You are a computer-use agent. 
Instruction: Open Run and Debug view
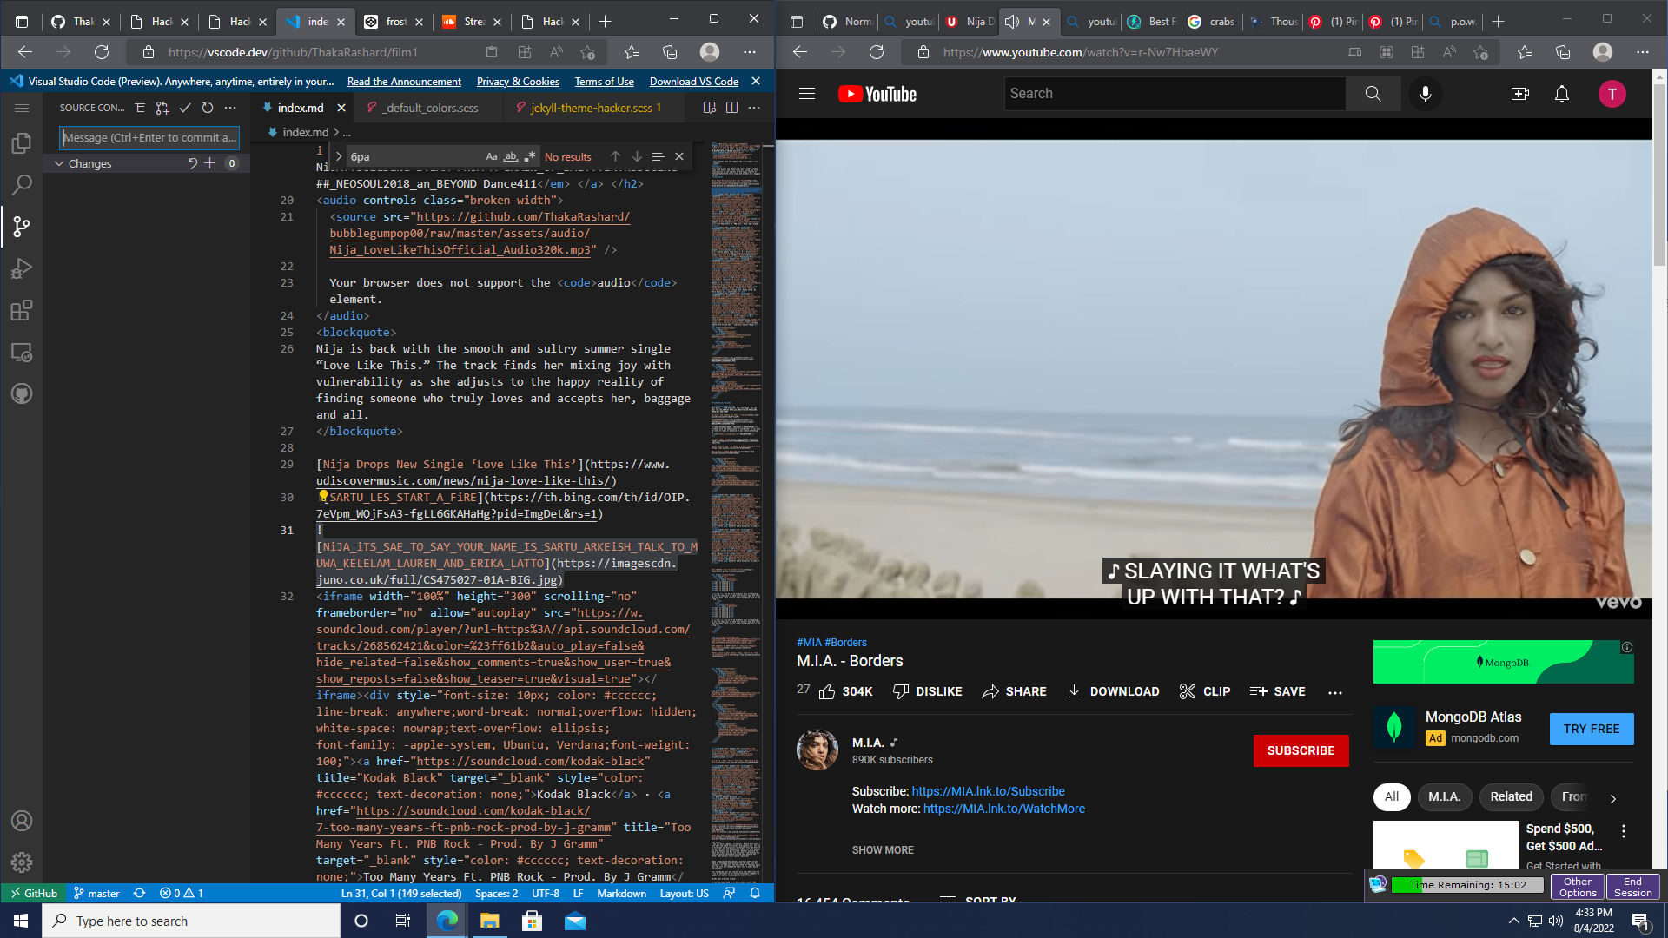[x=22, y=268]
